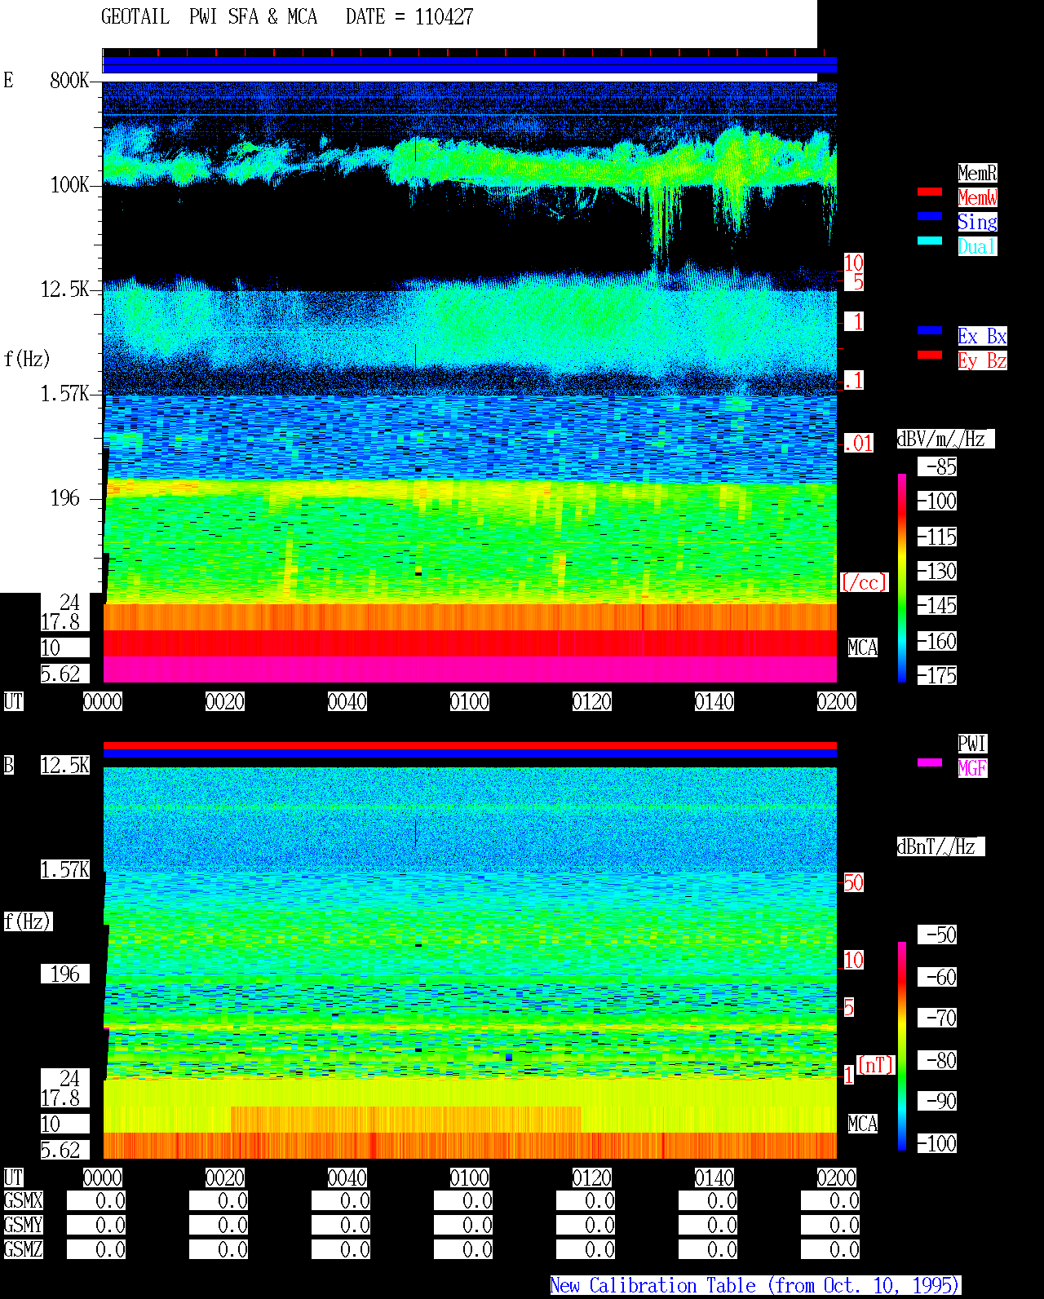The height and width of the screenshot is (1299, 1044).
Task: Click 0120 on the E panel time axis
Action: click(x=592, y=701)
